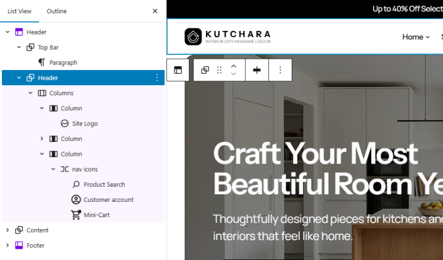443x260 pixels.
Task: Click the drag handle dots in toolbar
Action: click(x=219, y=70)
